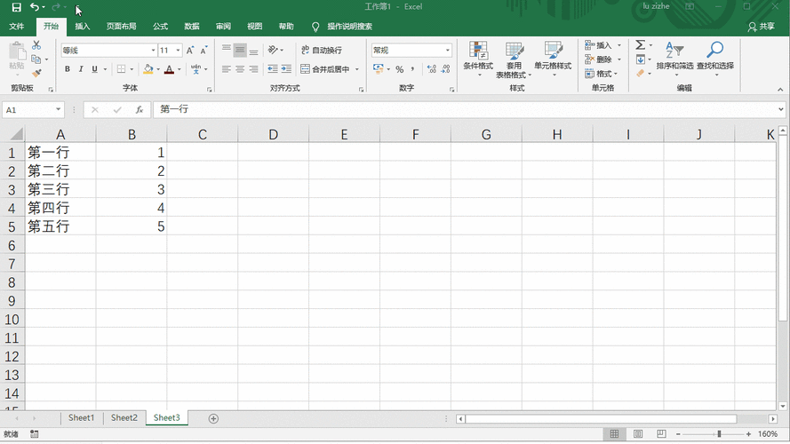The image size is (790, 444).
Task: Click the Clear eraser icon
Action: [x=641, y=74]
